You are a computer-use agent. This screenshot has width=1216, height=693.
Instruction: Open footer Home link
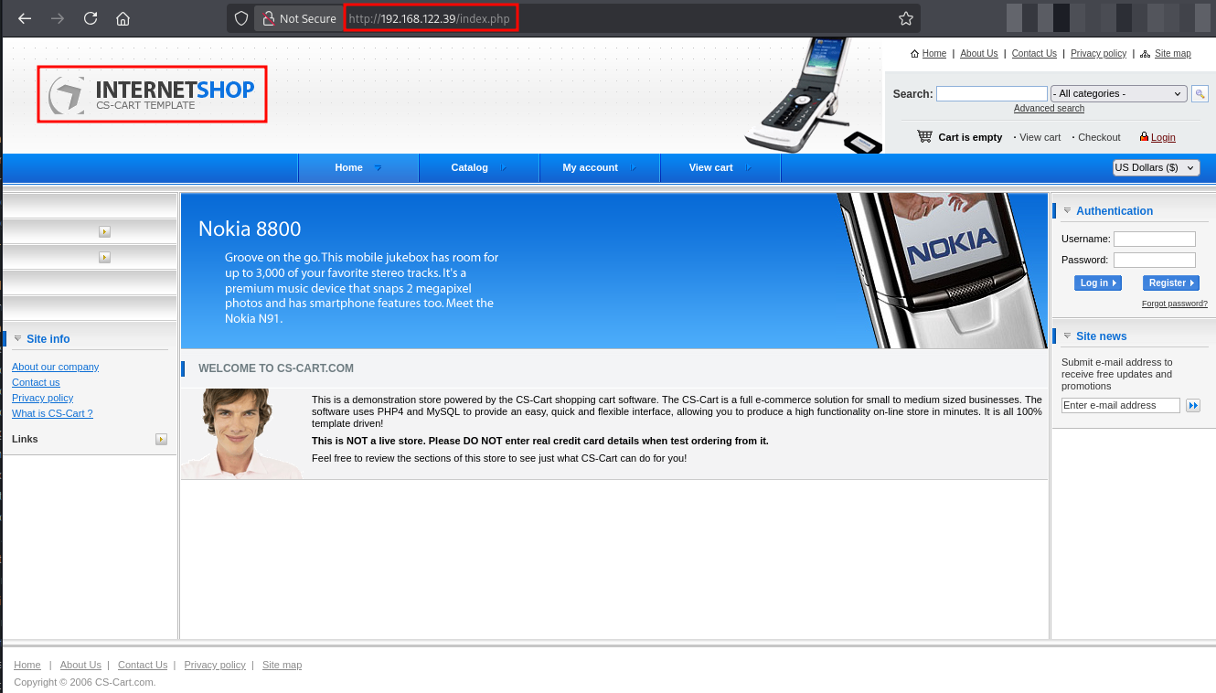[27, 665]
